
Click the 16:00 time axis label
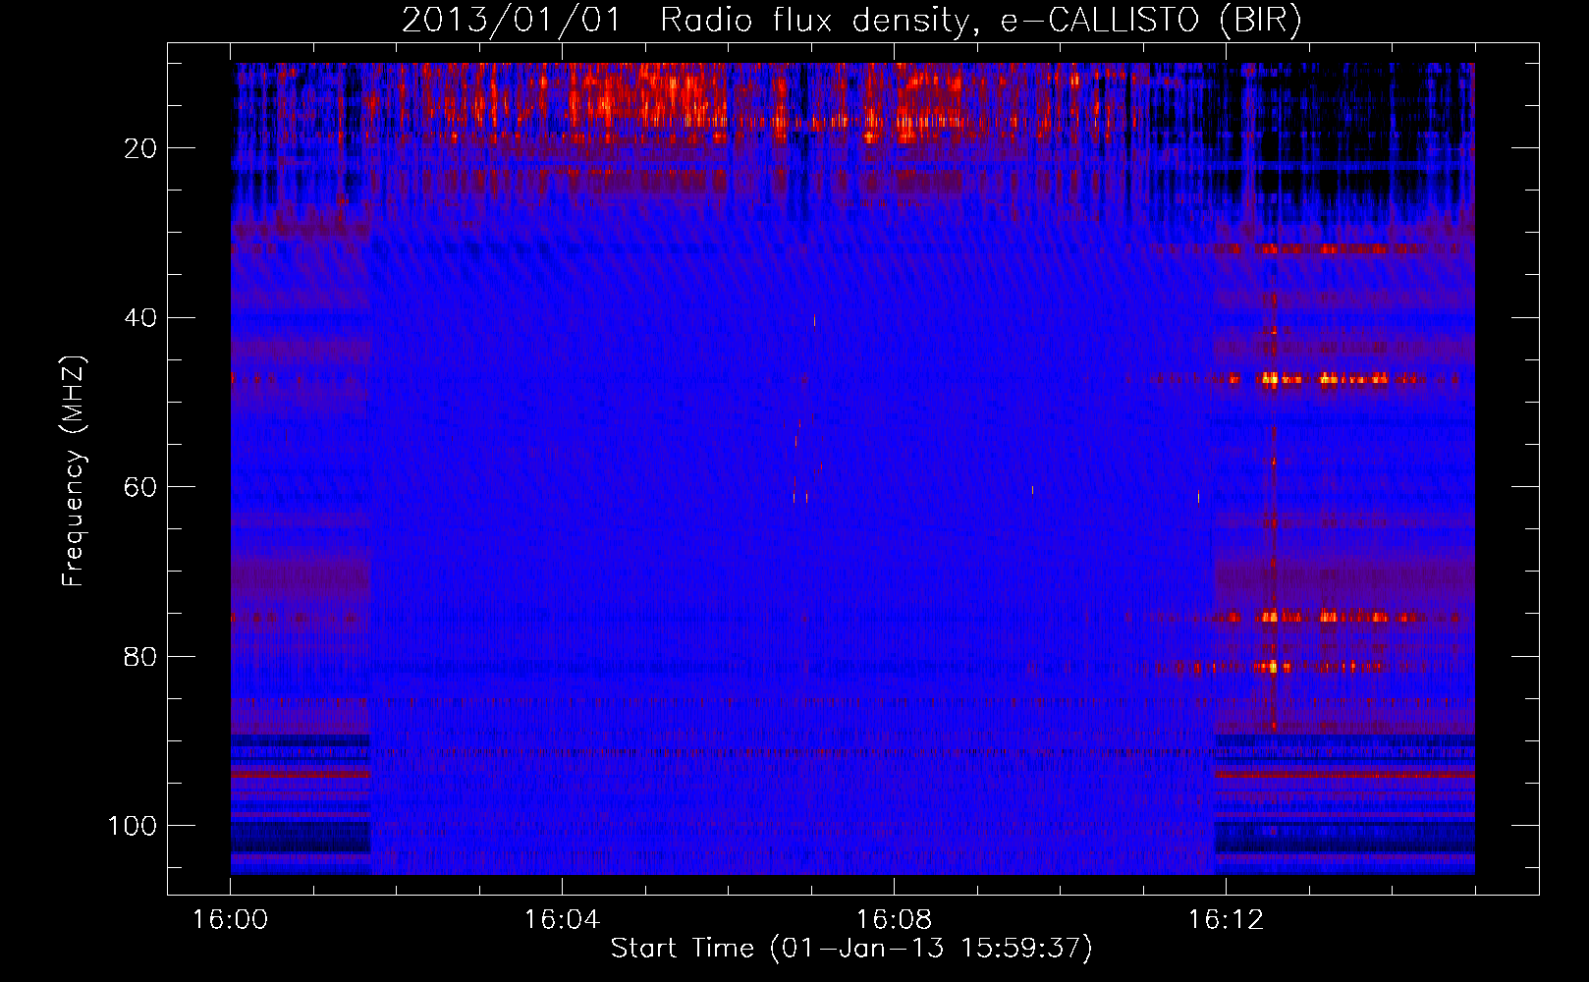pyautogui.click(x=230, y=919)
